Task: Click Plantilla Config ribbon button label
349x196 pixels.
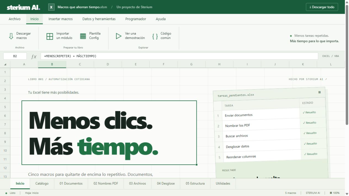Action: tap(95, 36)
